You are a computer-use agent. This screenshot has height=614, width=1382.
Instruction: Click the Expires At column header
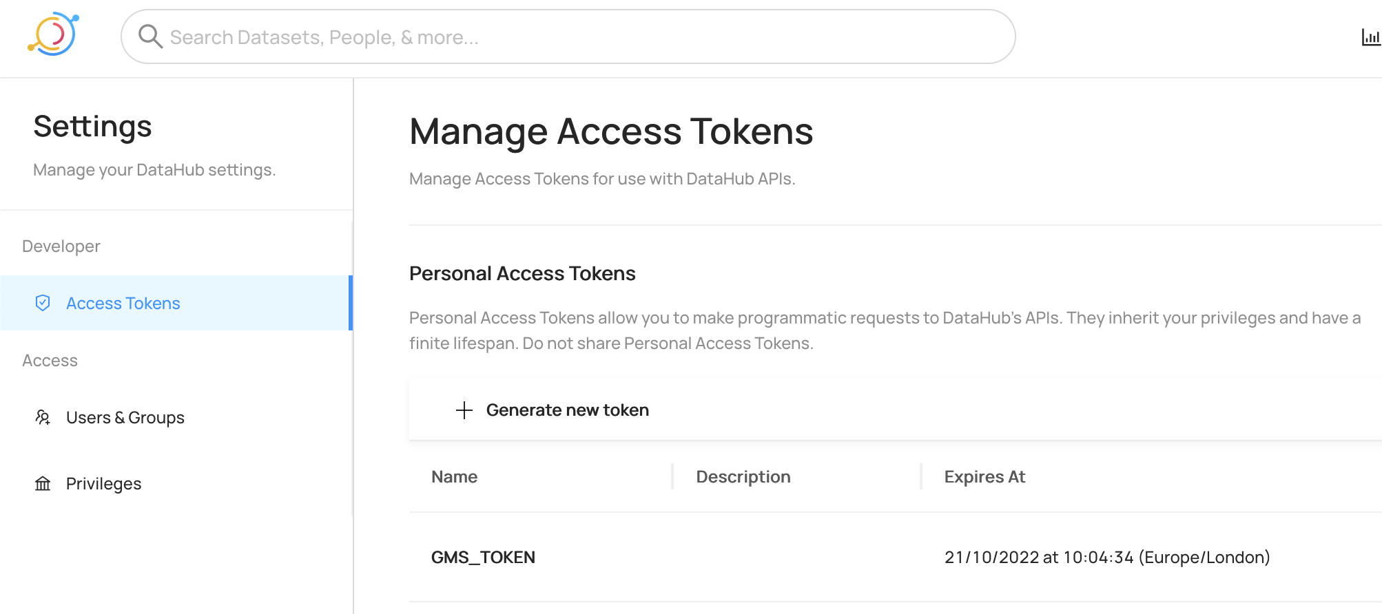click(x=984, y=477)
